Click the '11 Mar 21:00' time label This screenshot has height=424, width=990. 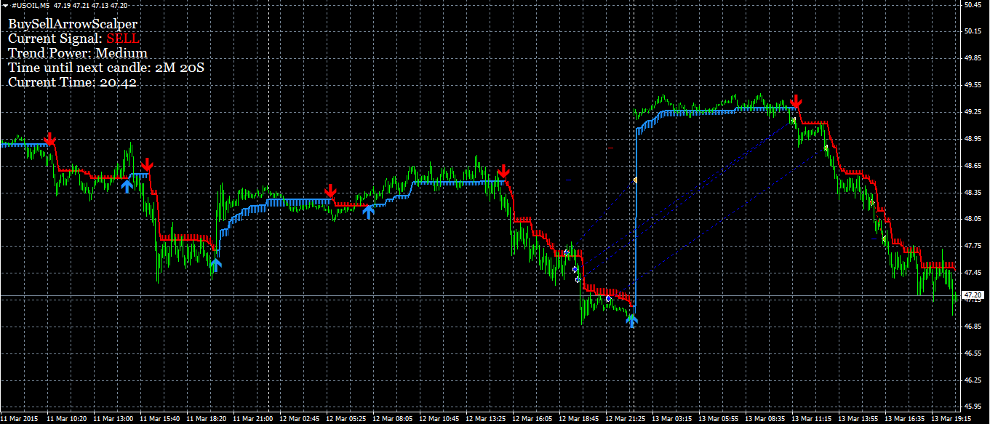coord(253,419)
